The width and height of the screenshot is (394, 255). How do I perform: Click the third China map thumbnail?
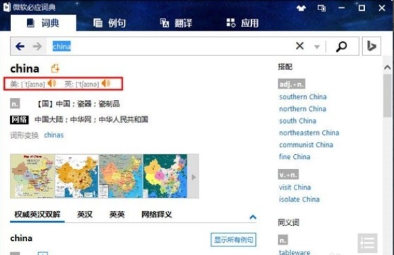pos(121,176)
